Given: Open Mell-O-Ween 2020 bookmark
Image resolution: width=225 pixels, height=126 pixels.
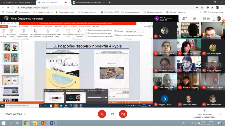Looking at the screenshot, I should pyautogui.click(x=110, y=12).
